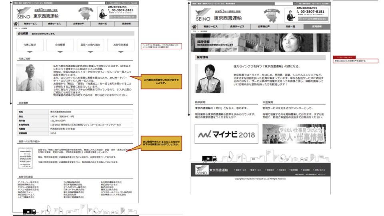Click the truck illustration on the recruitment page footer
384x216 pixels.
click(209, 159)
